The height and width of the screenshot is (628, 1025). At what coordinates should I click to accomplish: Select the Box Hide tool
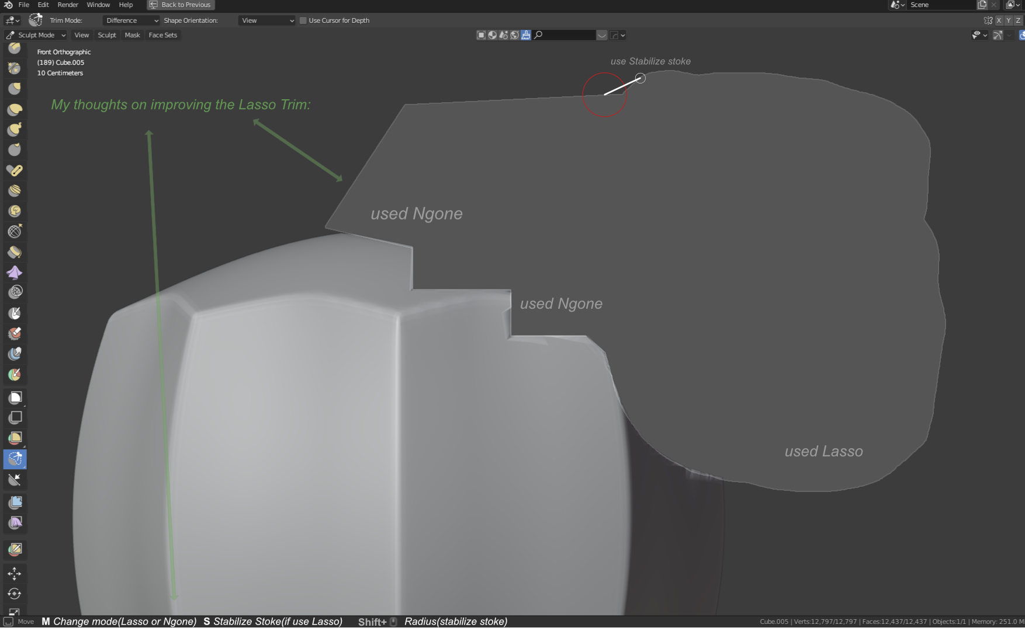(15, 418)
